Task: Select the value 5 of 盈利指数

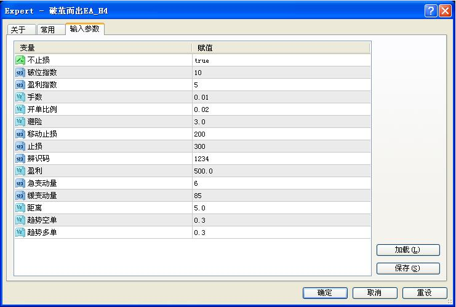Action: point(196,85)
